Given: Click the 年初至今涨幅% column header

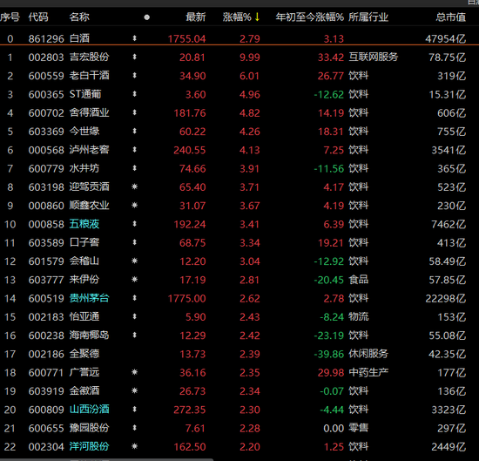Looking at the screenshot, I should [309, 17].
